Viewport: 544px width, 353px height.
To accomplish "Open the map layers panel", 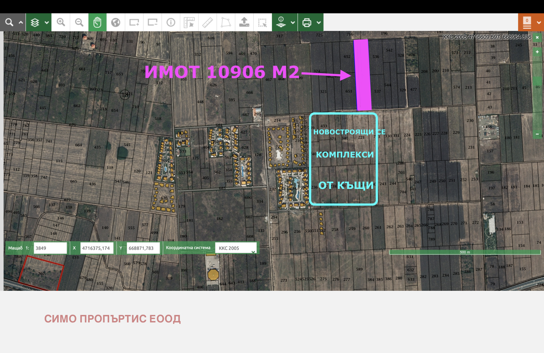I will pyautogui.click(x=35, y=22).
